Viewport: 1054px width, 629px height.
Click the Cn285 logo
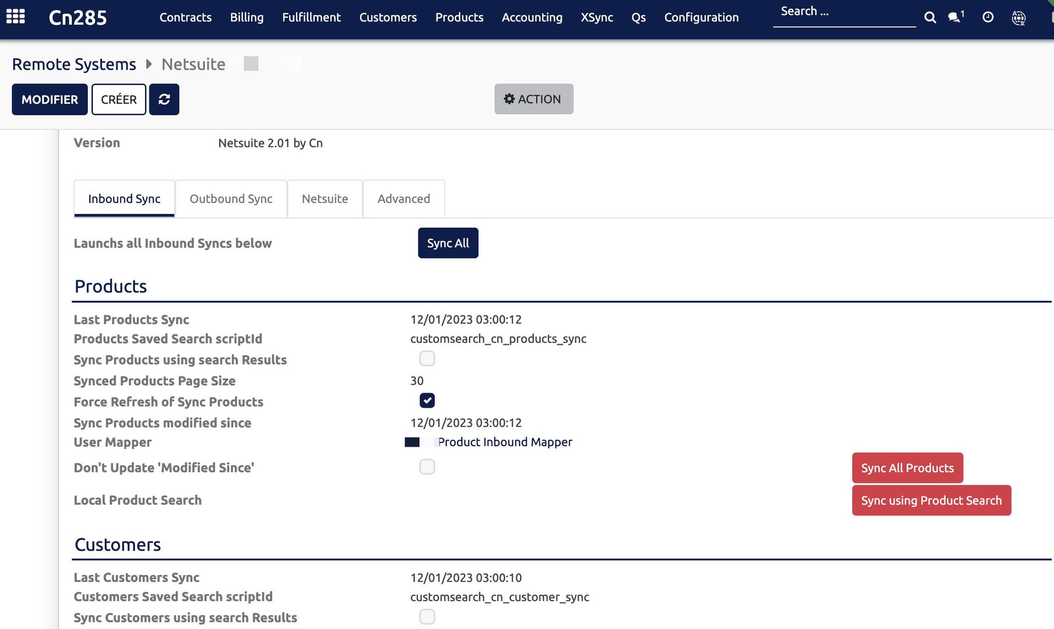coord(78,18)
